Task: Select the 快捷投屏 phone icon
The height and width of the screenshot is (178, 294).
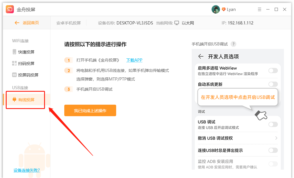Action: 14,52
